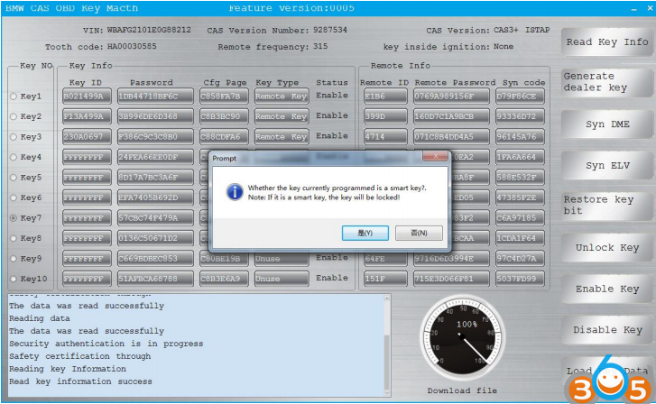The width and height of the screenshot is (656, 404).
Task: Click the Syn ELV button
Action: tap(606, 166)
